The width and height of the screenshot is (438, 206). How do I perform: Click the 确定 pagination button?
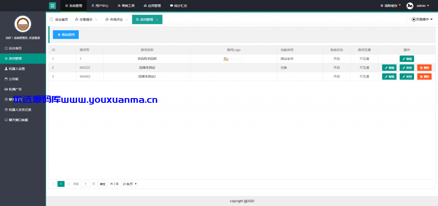103,184
